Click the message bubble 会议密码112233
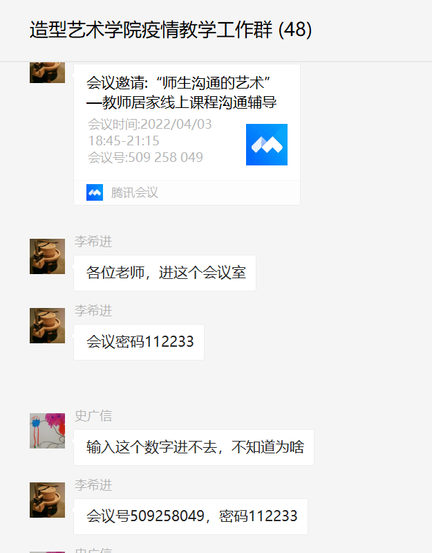432x553 pixels. (139, 342)
